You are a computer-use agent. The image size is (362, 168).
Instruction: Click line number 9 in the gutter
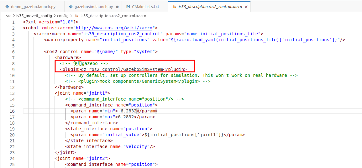coord(13,69)
